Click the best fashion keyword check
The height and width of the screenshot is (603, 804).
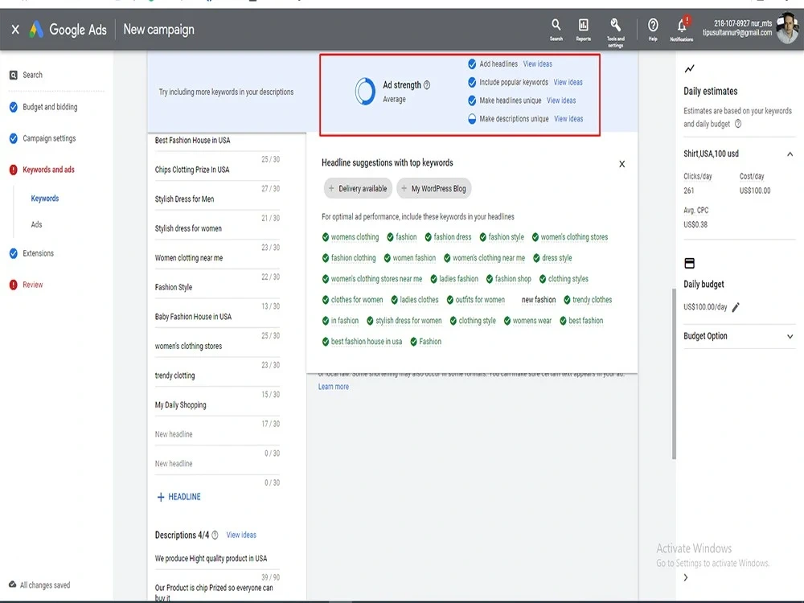563,321
